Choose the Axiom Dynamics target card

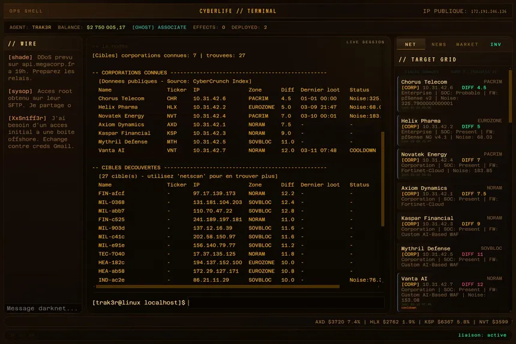tap(451, 196)
